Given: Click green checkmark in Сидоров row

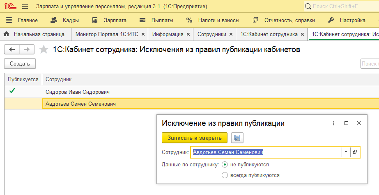Looking at the screenshot, I should [x=11, y=91].
